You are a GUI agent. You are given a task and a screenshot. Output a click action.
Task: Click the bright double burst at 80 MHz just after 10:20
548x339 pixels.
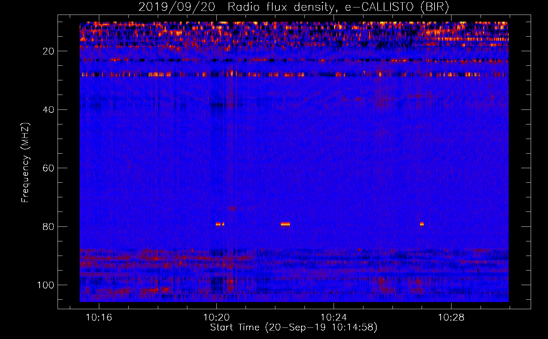click(220, 224)
